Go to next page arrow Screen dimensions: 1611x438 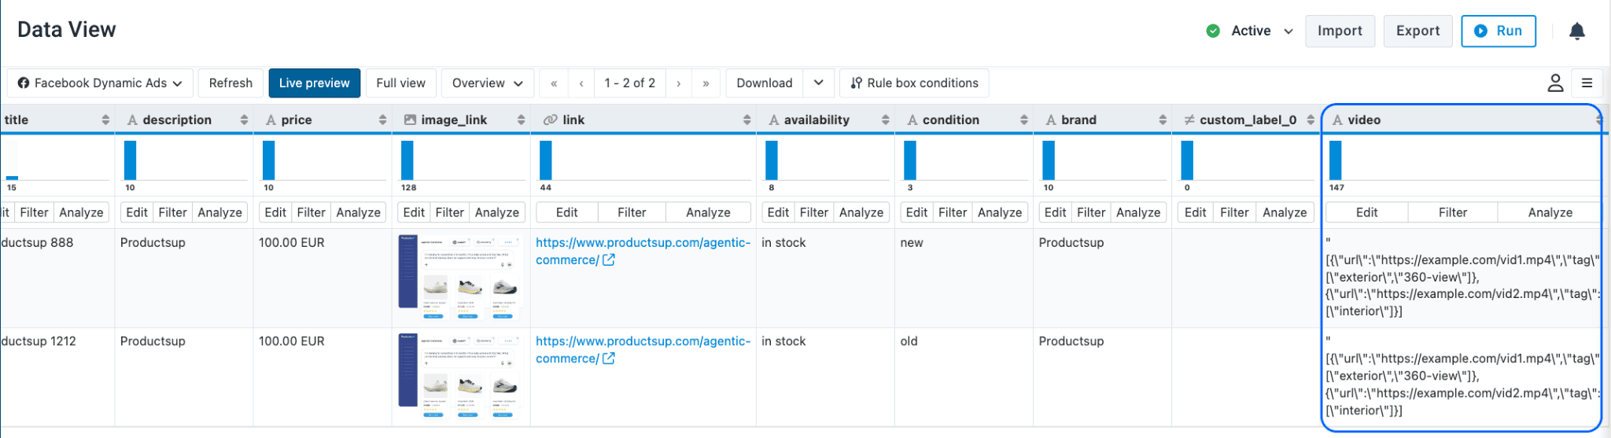point(678,83)
